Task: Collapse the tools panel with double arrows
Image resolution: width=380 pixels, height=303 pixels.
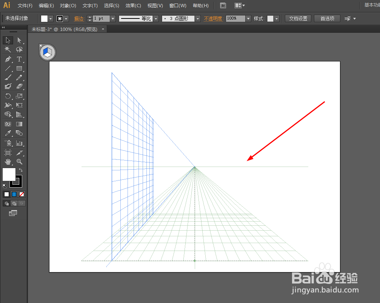Action: tap(3, 28)
